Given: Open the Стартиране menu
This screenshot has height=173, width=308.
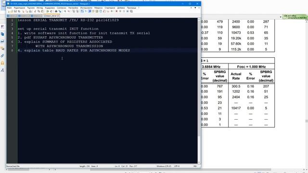Looking at the screenshot, I should point(110,8).
